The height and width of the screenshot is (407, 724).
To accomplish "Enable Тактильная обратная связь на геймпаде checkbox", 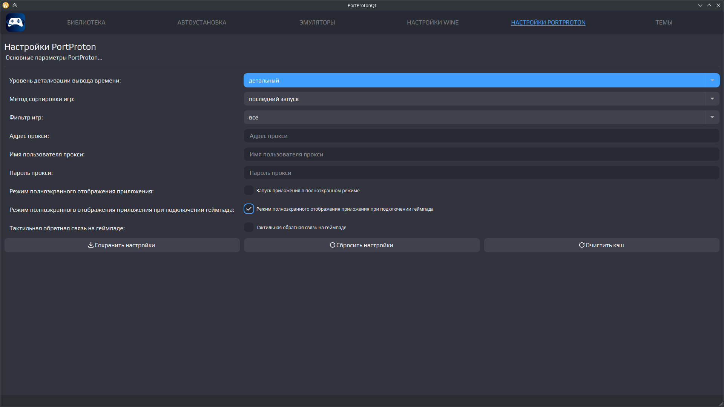I will click(x=249, y=228).
